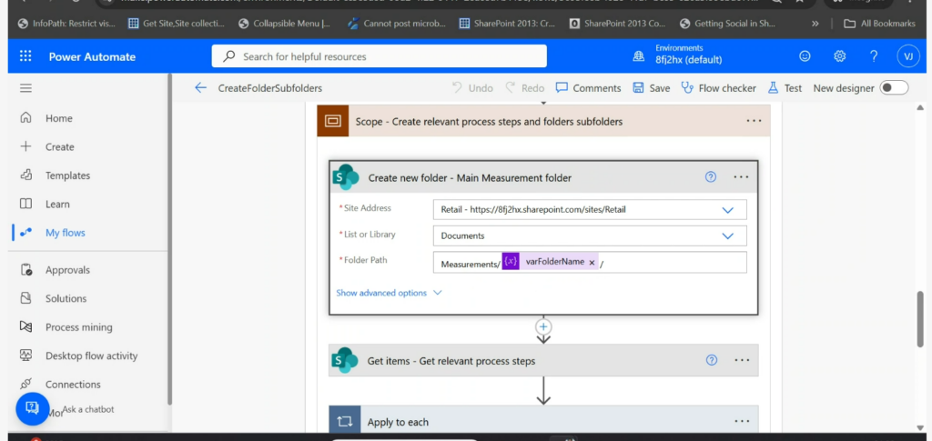Open help for Create new folder action
Viewport: 932px width, 441px height.
coord(710,177)
